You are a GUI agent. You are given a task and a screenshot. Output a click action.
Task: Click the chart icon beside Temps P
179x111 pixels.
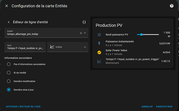[99, 61]
